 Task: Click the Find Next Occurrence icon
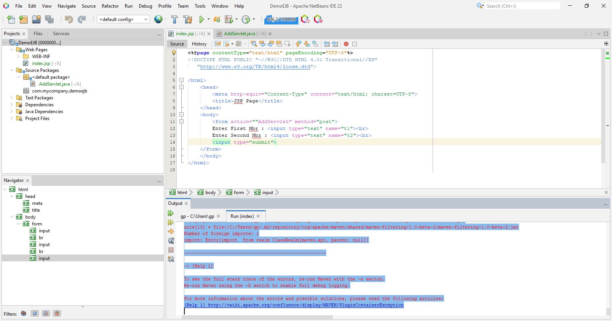tap(271, 44)
